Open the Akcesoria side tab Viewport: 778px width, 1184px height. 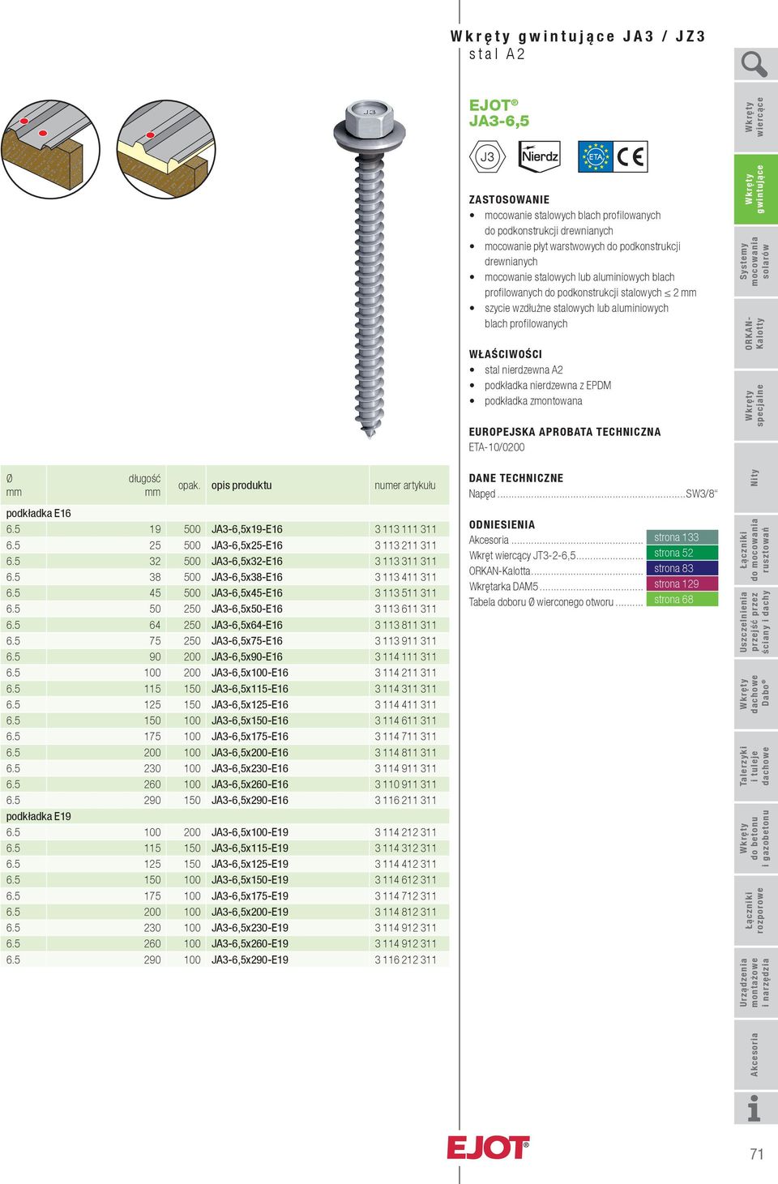[755, 1054]
